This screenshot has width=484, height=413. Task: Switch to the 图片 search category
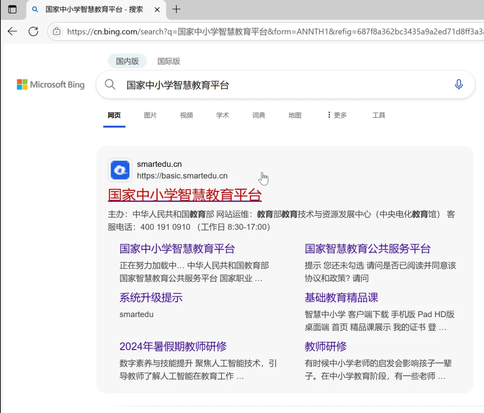pos(150,115)
